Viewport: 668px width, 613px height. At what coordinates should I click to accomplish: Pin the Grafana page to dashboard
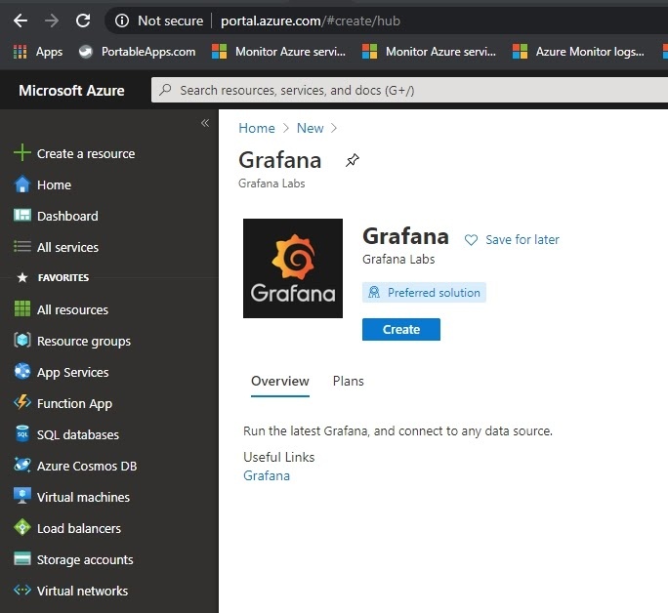click(x=353, y=160)
